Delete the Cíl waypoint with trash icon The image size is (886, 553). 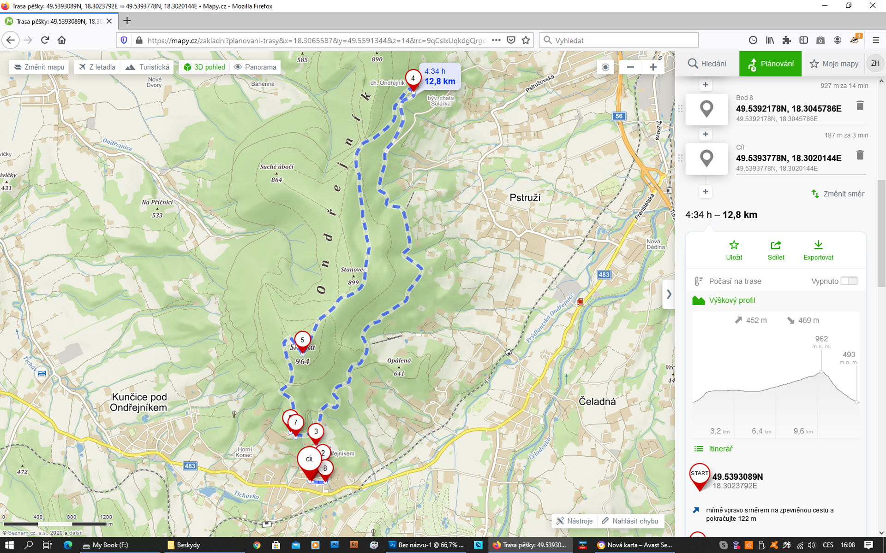pyautogui.click(x=860, y=155)
